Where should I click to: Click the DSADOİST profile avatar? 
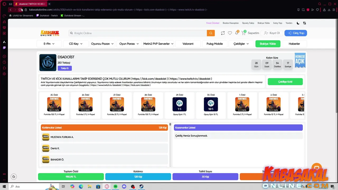tap(48, 63)
